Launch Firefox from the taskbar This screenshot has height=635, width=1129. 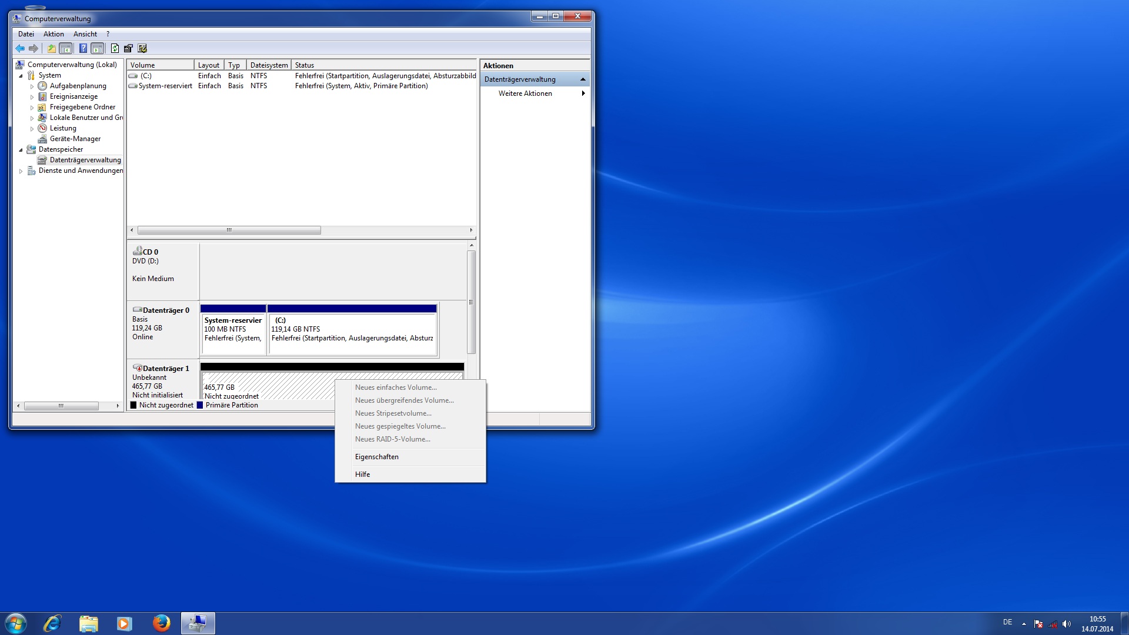(x=161, y=623)
